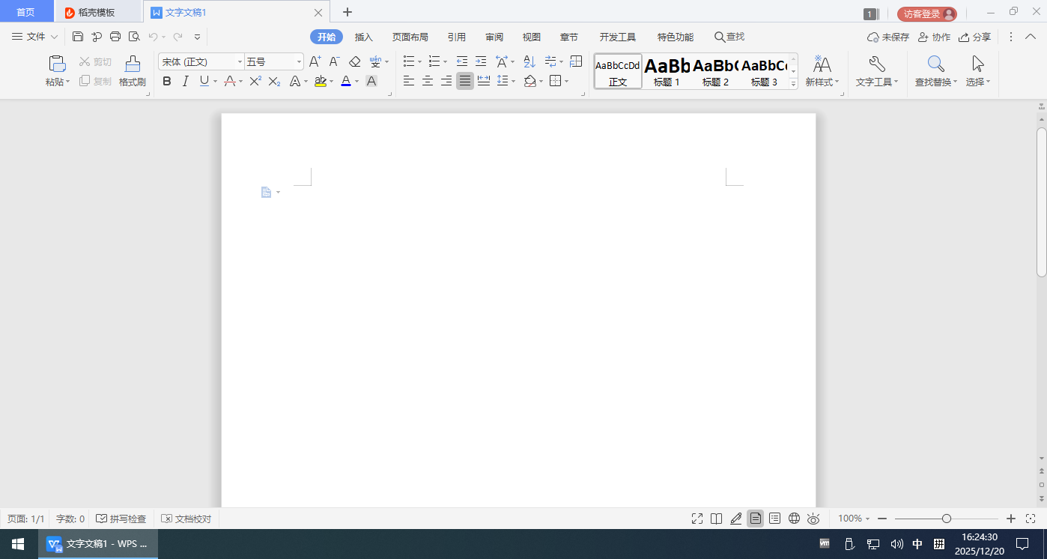
Task: Click the Format Painter (格式刷) icon
Action: pos(132,71)
